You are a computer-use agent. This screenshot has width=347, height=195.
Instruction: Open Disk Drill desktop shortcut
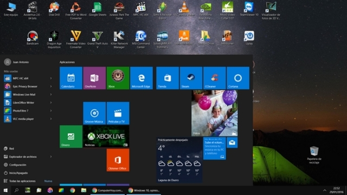(x=54, y=9)
